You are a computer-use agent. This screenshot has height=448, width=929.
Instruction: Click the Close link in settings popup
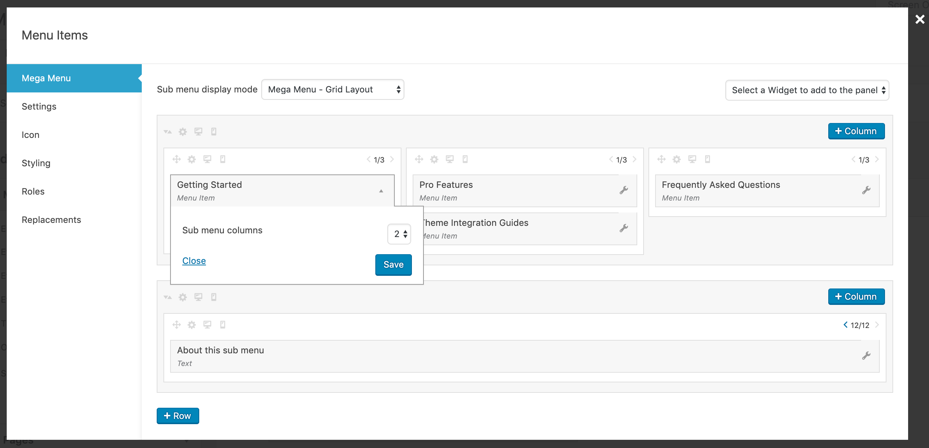(194, 261)
